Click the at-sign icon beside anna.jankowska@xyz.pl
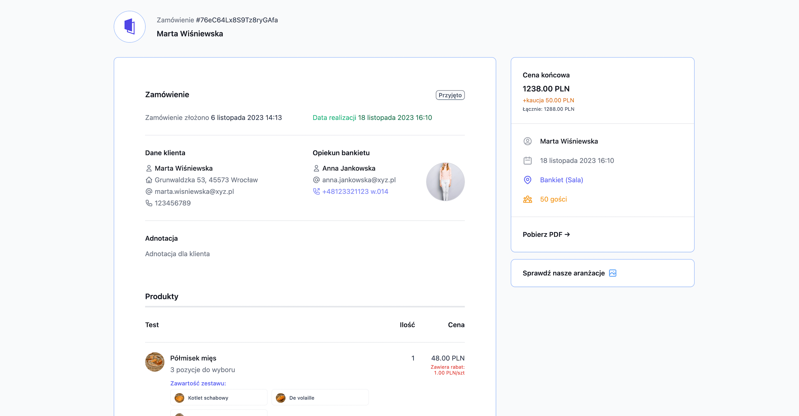This screenshot has width=799, height=416. pos(316,180)
